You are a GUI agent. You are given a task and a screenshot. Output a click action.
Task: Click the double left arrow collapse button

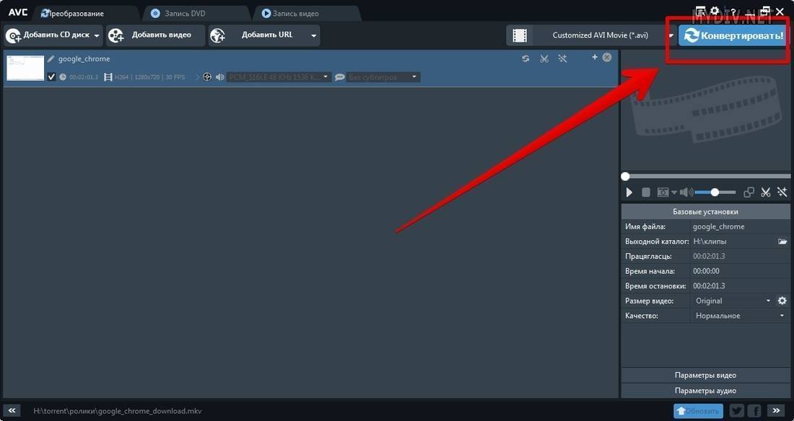(12, 411)
